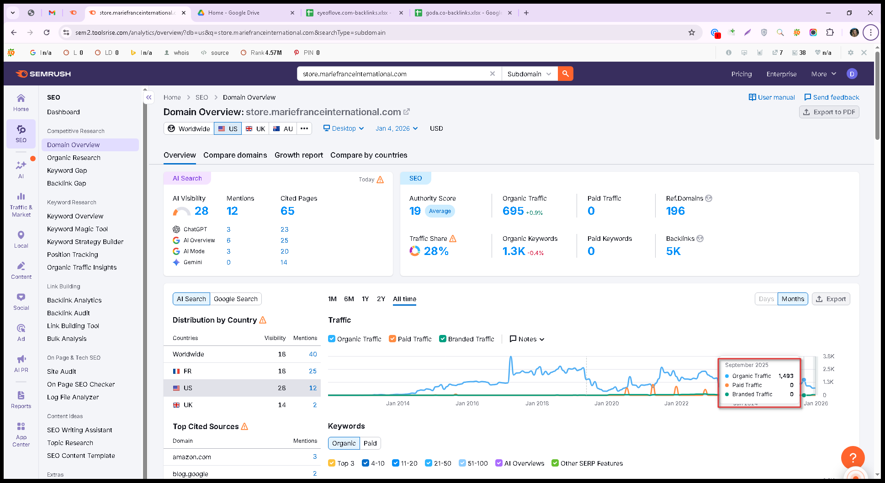Bookmark this page with the star icon

click(692, 32)
